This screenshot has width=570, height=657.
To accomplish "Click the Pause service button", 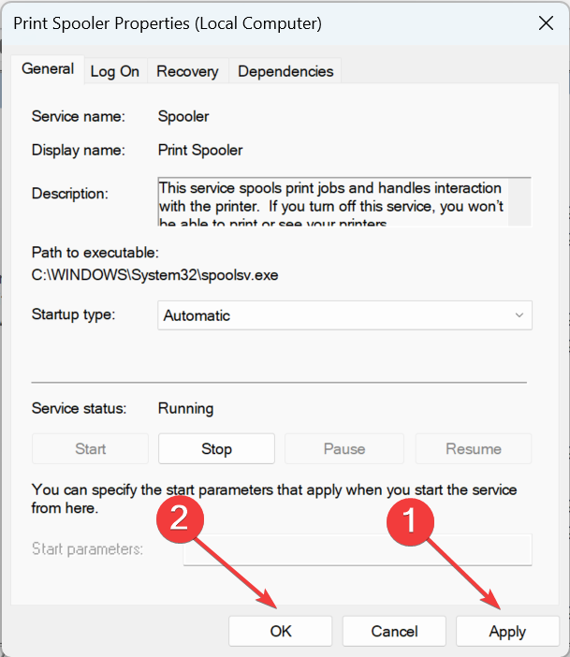I will [344, 448].
